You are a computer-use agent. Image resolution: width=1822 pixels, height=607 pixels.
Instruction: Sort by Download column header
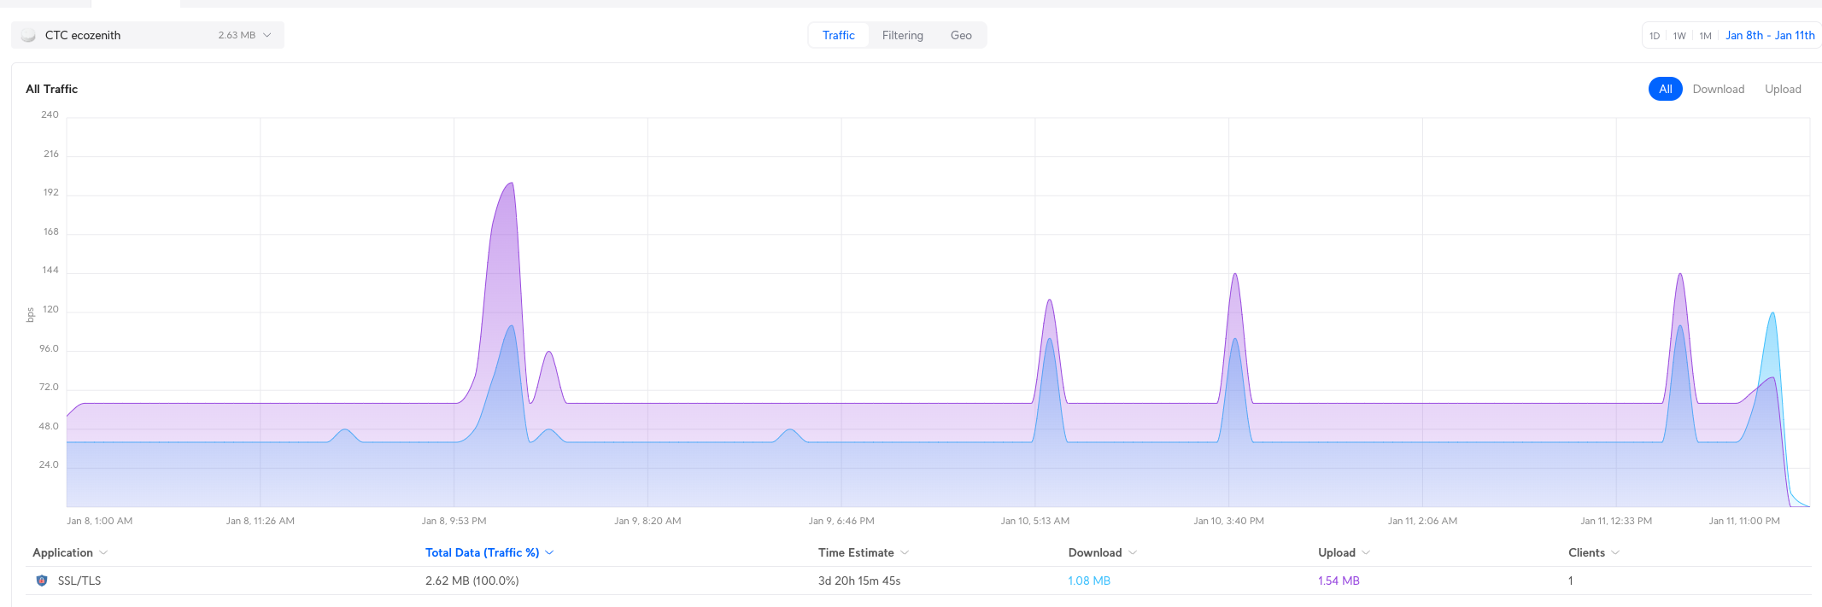click(x=1102, y=552)
